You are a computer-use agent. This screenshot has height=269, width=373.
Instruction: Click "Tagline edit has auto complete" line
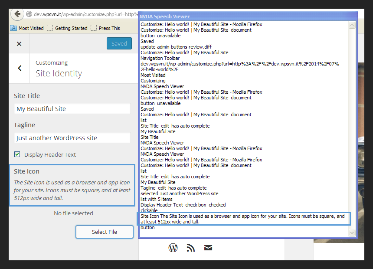pos(173,188)
